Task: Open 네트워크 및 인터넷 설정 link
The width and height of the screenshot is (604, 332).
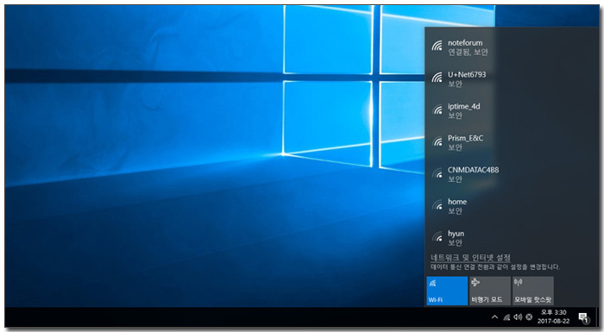Action: tap(470, 257)
